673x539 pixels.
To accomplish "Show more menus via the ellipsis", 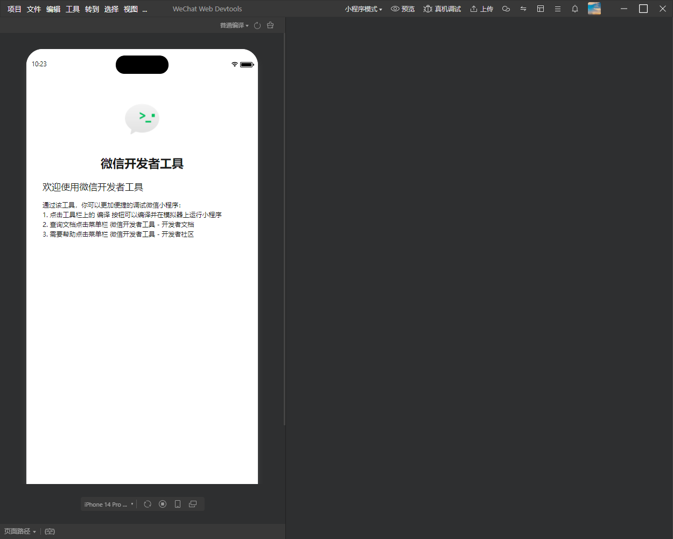I will [x=145, y=9].
